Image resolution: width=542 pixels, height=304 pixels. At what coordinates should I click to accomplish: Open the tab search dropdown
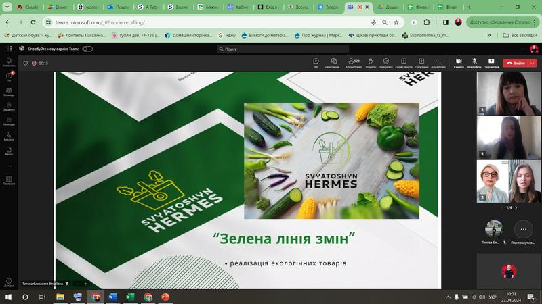(x=7, y=7)
